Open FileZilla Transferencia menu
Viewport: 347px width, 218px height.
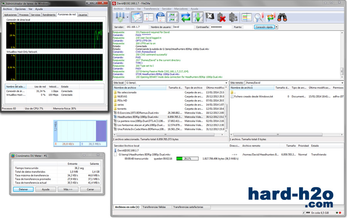[152, 9]
